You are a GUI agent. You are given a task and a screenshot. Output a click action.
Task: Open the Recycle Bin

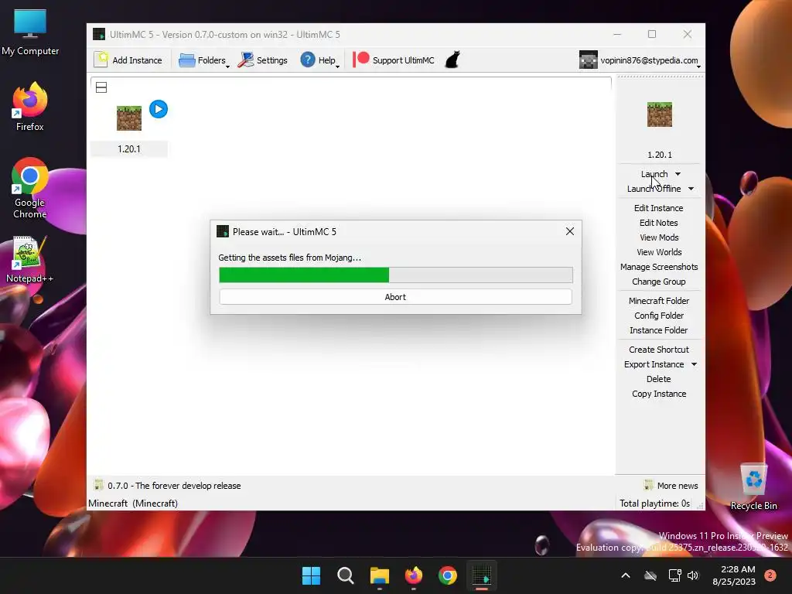[x=753, y=487]
